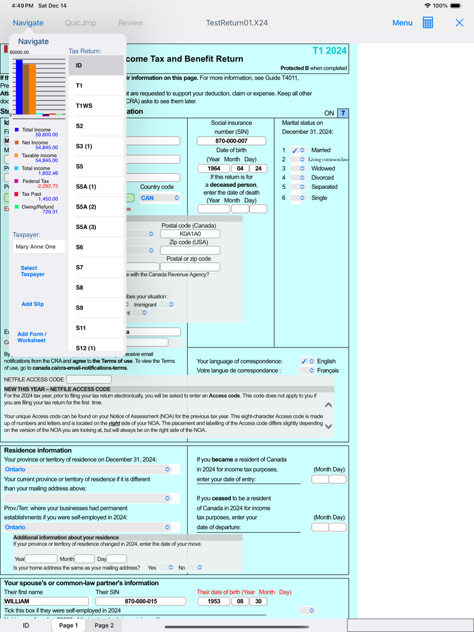Toggle the Single status checkbox
The image size is (474, 632).
298,198
